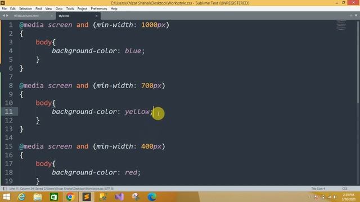Launch Internet Explorer from taskbar
The width and height of the screenshot is (360, 202).
pos(22,197)
